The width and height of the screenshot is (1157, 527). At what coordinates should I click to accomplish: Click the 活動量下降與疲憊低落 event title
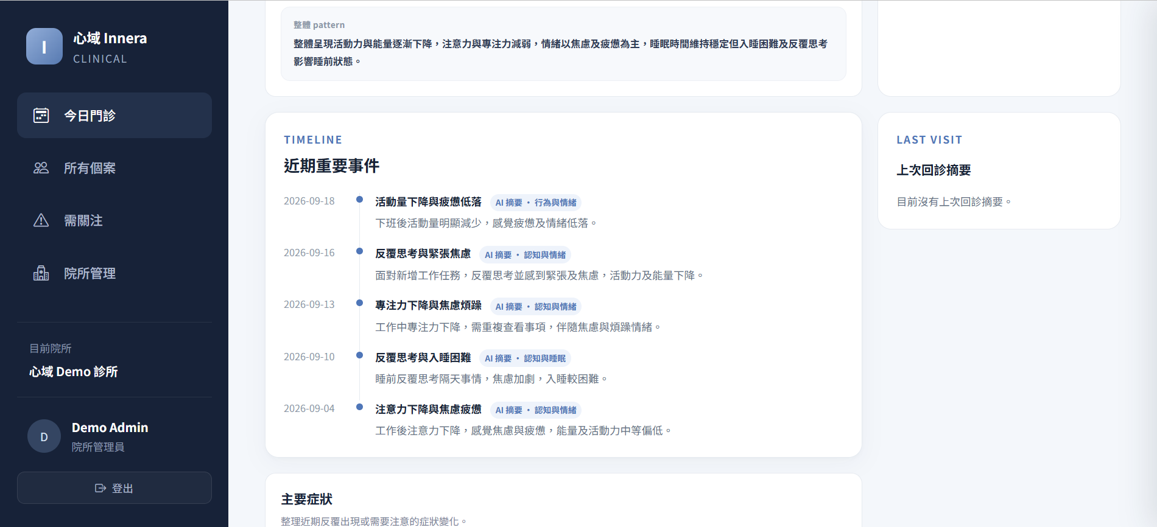428,202
